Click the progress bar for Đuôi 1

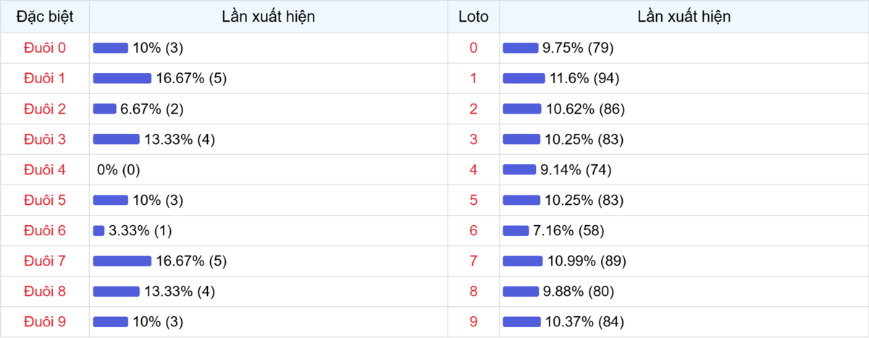pos(122,78)
